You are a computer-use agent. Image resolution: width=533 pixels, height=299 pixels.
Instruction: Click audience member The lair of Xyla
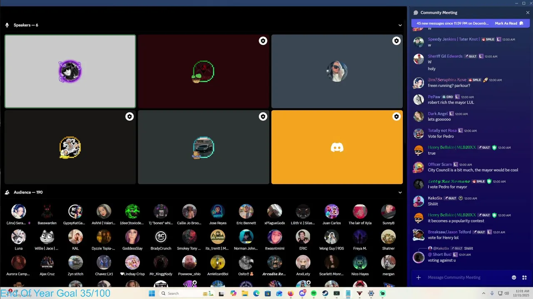coord(360,215)
